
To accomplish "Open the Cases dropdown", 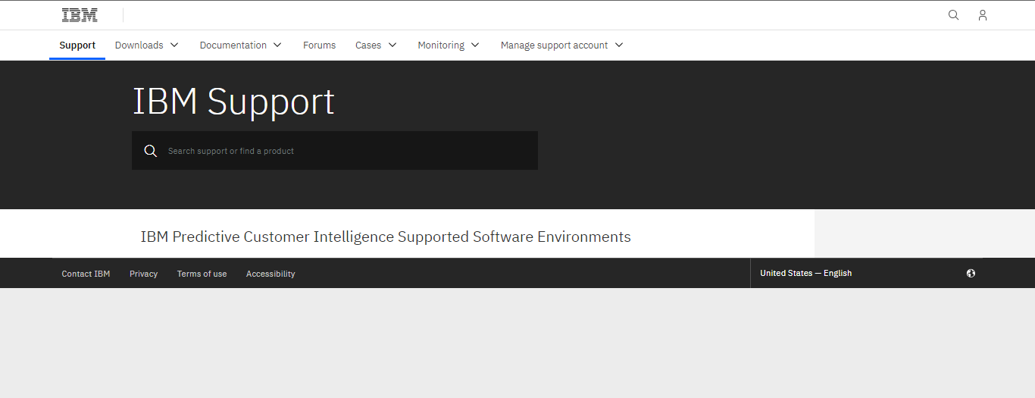I will [x=376, y=45].
